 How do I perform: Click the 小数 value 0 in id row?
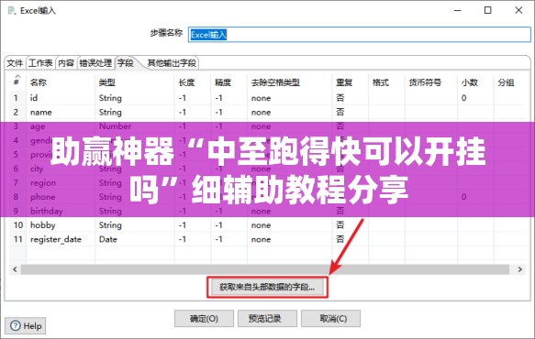(463, 98)
